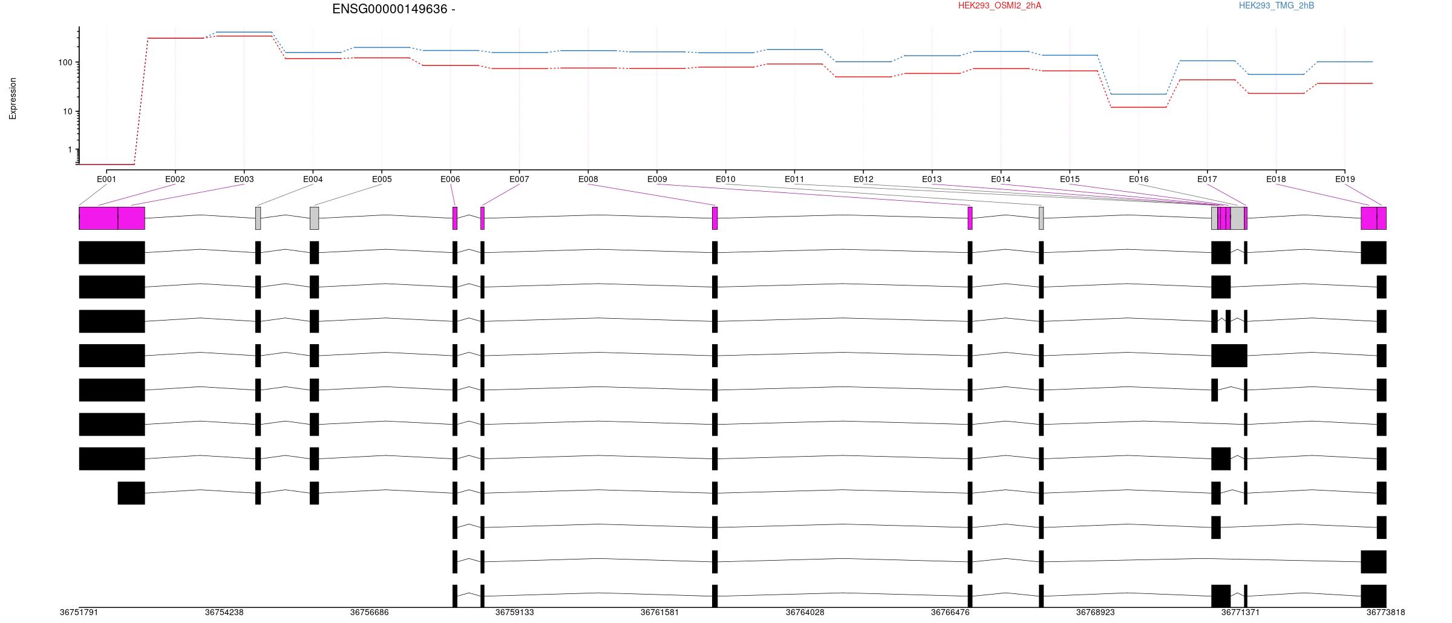This screenshot has height=623, width=1452.
Task: Click genomic coordinate 36756686
Action: (x=369, y=612)
